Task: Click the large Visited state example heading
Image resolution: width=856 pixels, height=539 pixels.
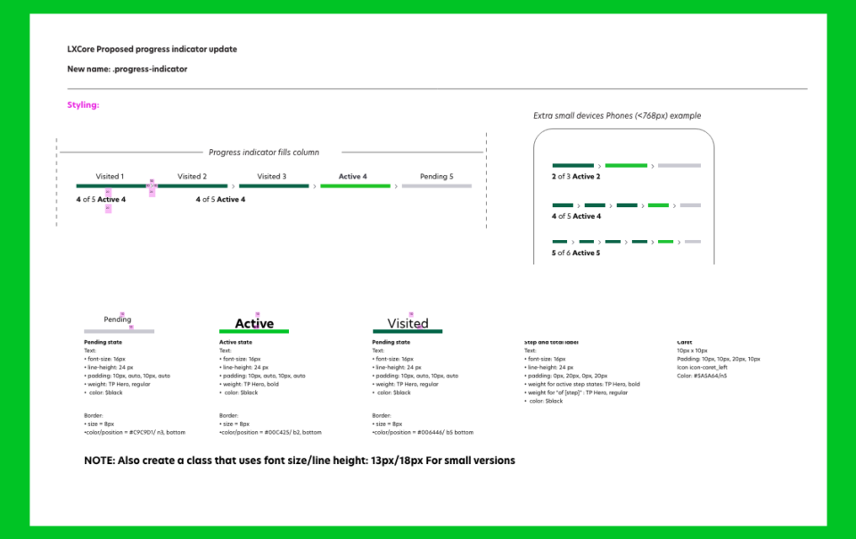Action: 407,323
